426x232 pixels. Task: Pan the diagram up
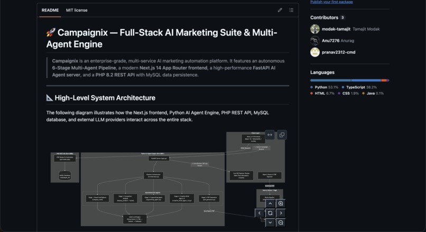(x=270, y=203)
